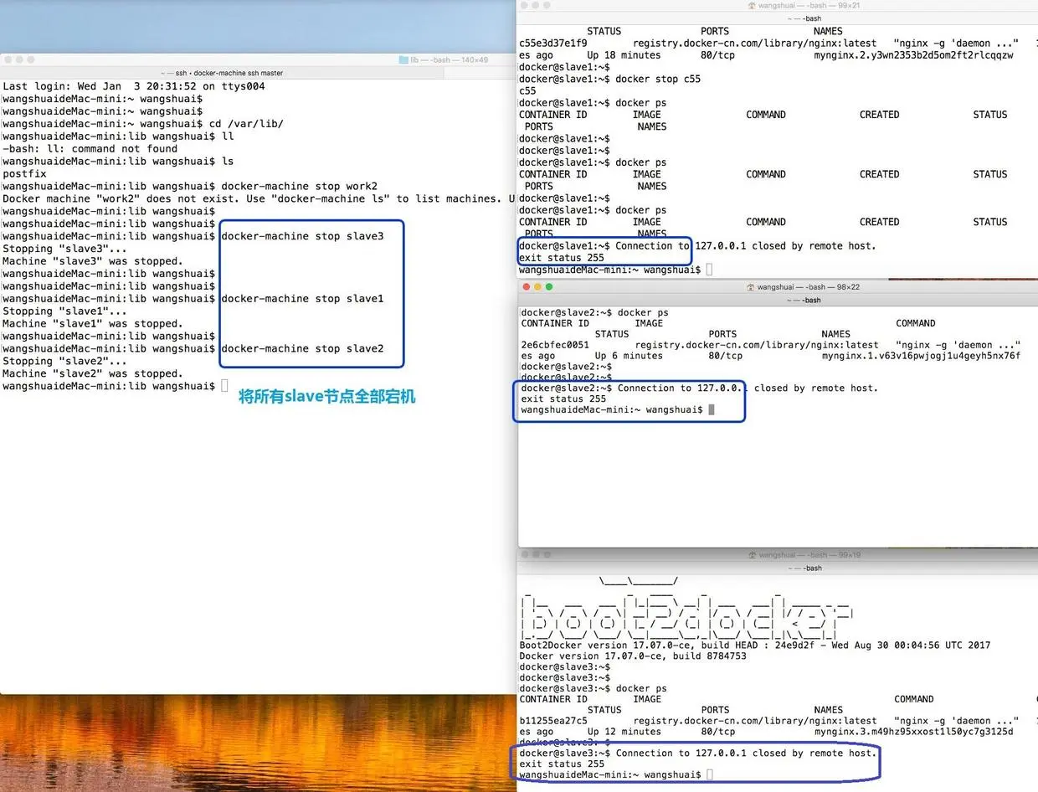The height and width of the screenshot is (792, 1038).
Task: Click the 'mynginx.2.y3wn2353b2d5om2ft2rlcqqzw' container name
Action: (913, 55)
